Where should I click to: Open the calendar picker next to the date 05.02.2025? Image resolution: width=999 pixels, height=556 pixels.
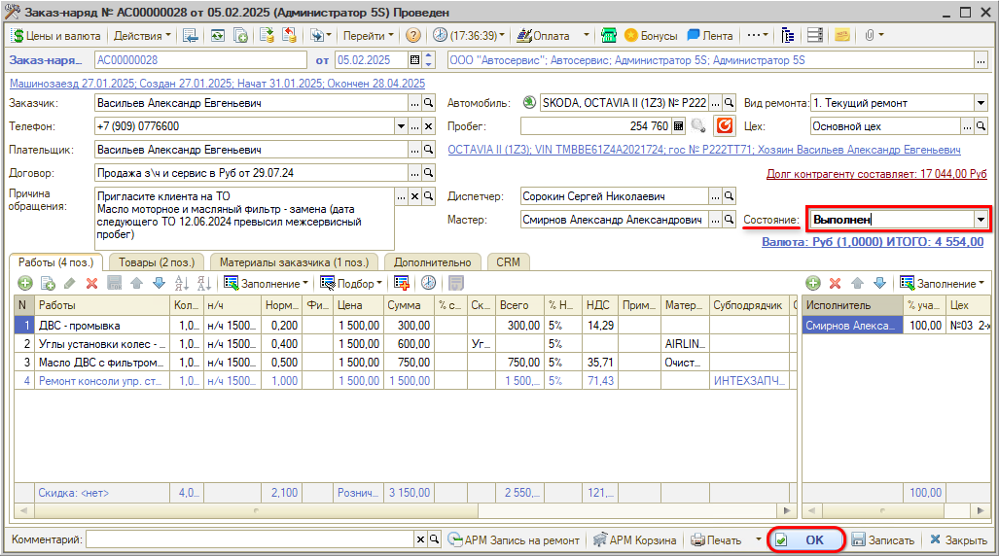(x=414, y=60)
